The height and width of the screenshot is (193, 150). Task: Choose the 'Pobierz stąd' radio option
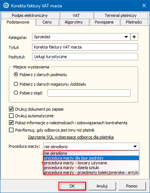tap(16, 93)
